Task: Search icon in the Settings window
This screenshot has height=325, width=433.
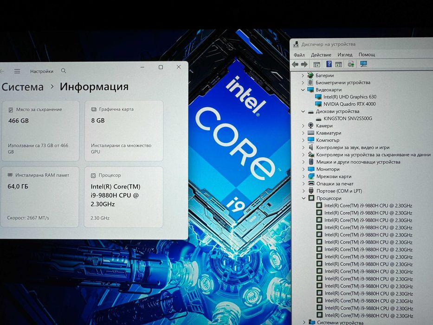Action: [x=64, y=71]
